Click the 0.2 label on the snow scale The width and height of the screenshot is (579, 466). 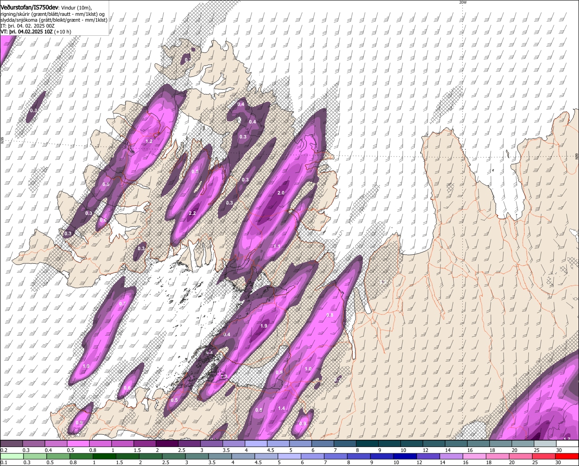point(4,450)
